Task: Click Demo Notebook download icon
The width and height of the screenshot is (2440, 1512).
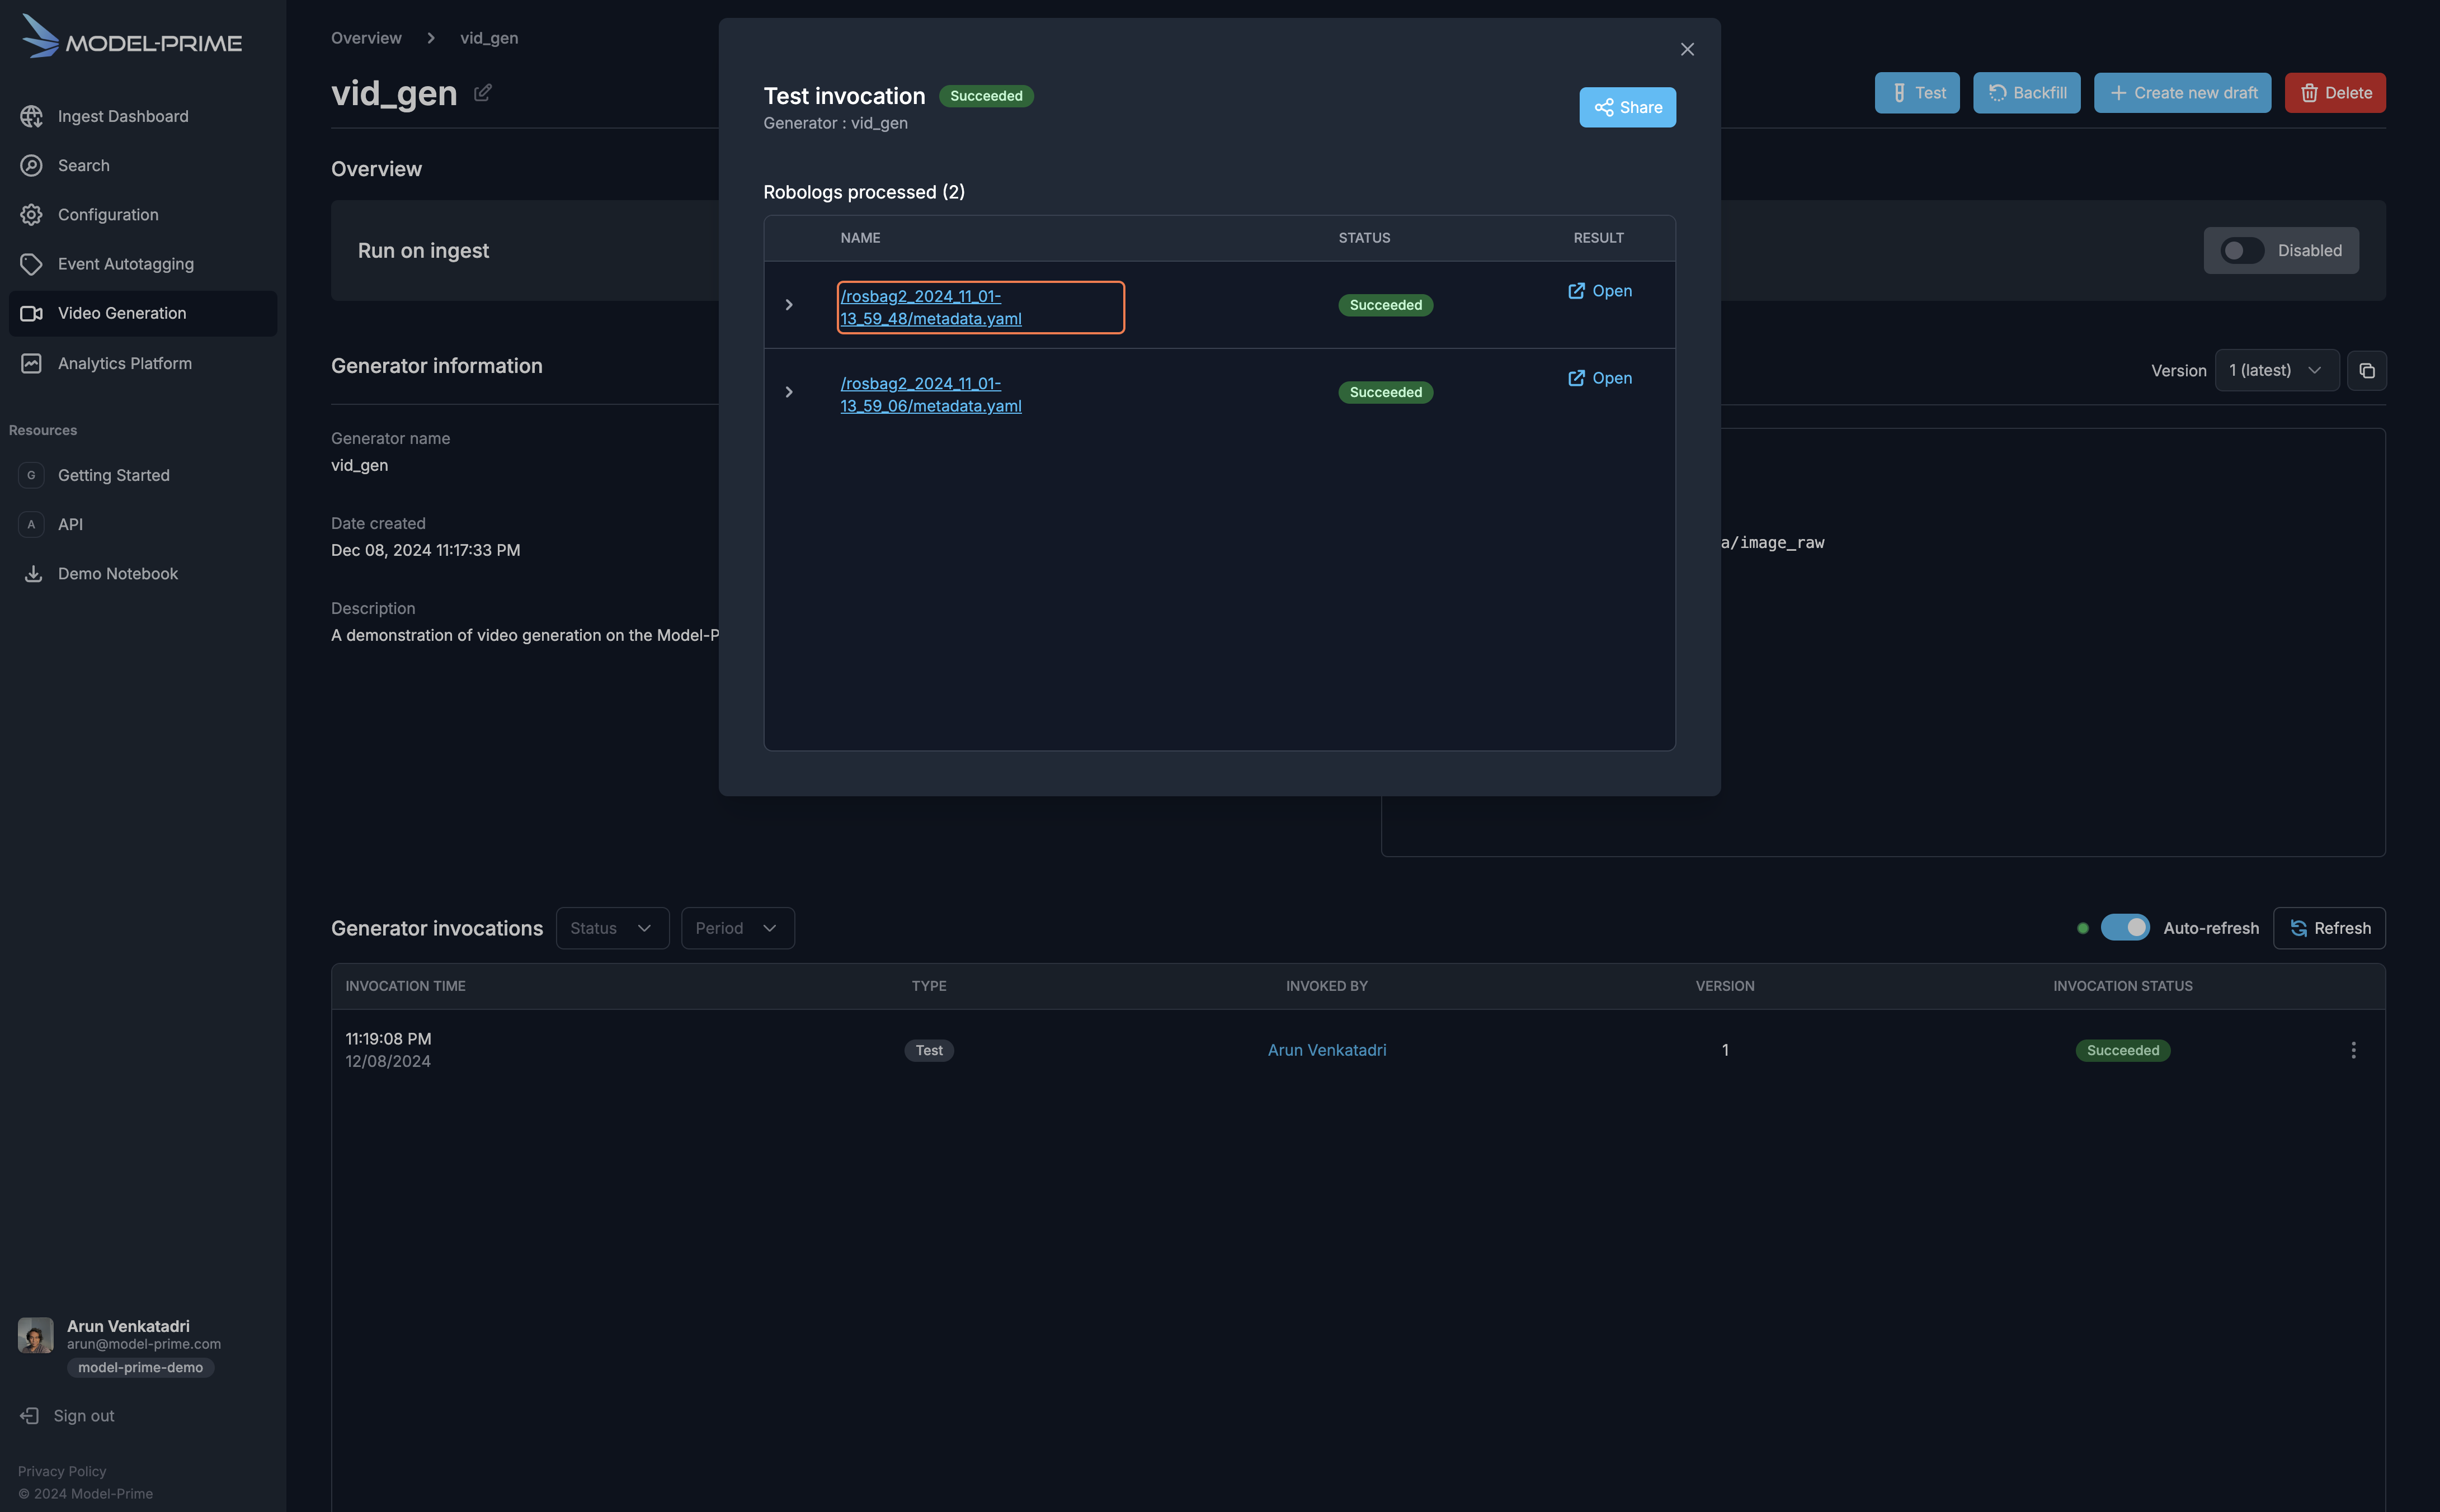Action: pyautogui.click(x=33, y=573)
